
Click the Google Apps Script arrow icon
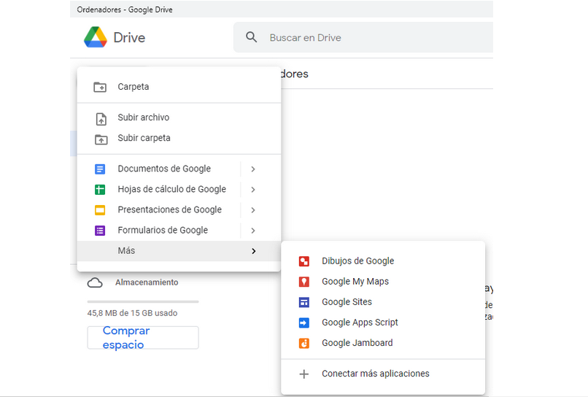click(x=303, y=323)
